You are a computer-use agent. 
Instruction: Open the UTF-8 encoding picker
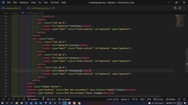pyautogui.click(x=135, y=99)
